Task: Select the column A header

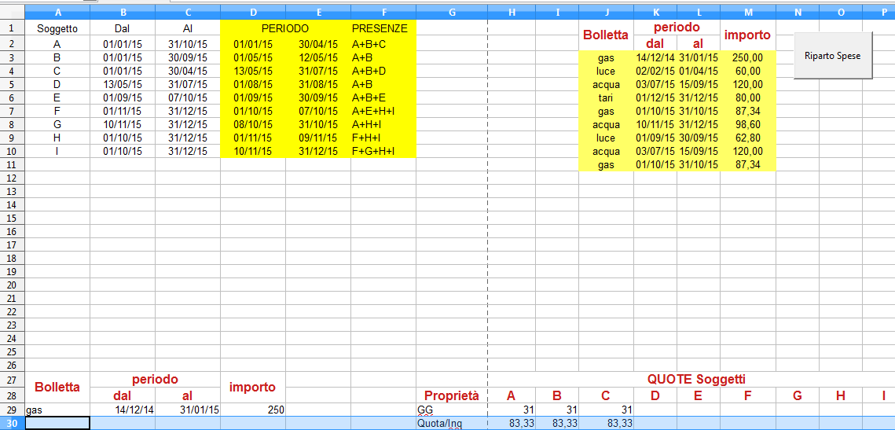Action: 57,13
